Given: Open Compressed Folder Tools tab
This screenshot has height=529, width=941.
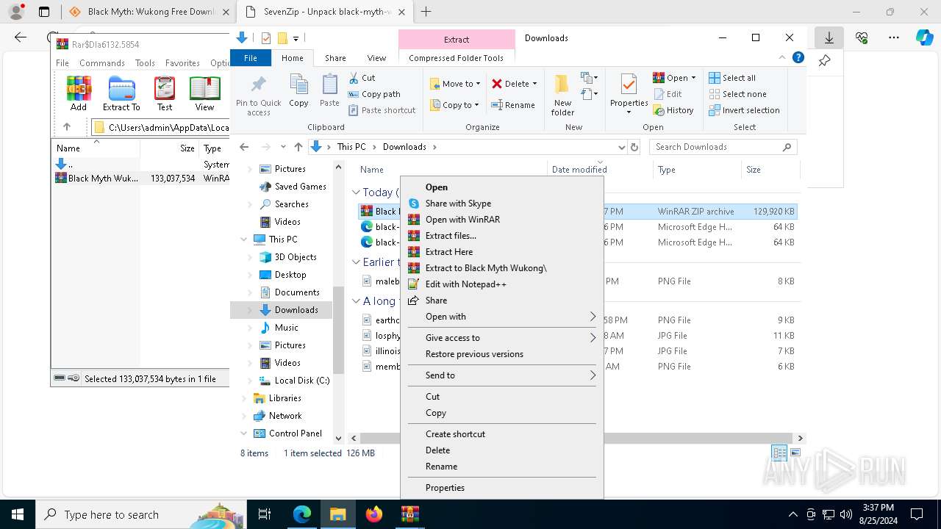Looking at the screenshot, I should (457, 58).
